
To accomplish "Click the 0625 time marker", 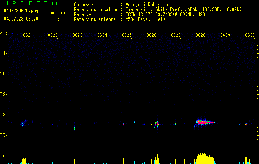I will 127,35.
